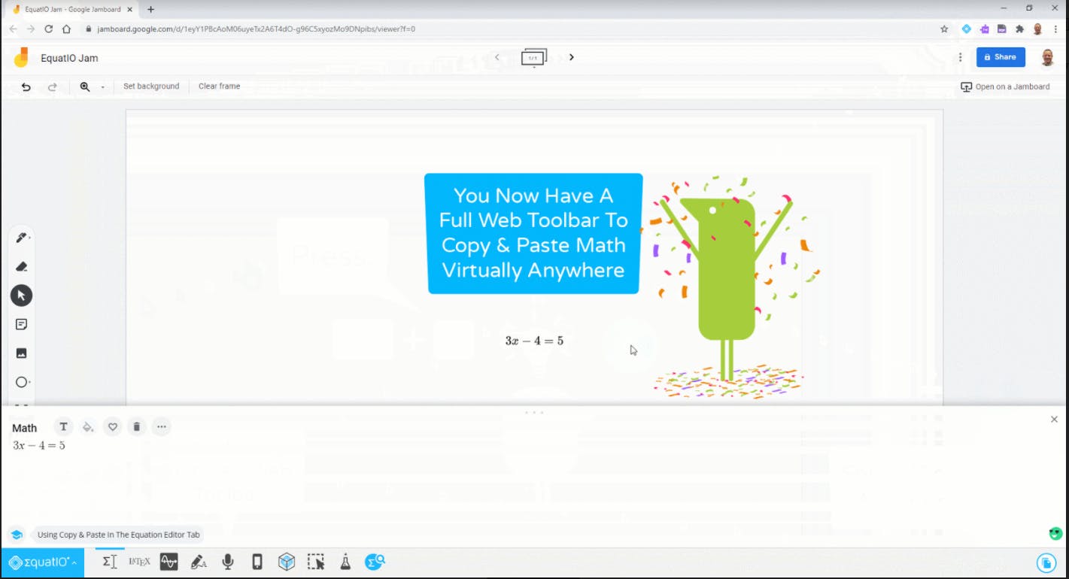Viewport: 1069px width, 579px height.
Task: Open the LaTeX editor in EquatIO
Action: [x=139, y=561]
